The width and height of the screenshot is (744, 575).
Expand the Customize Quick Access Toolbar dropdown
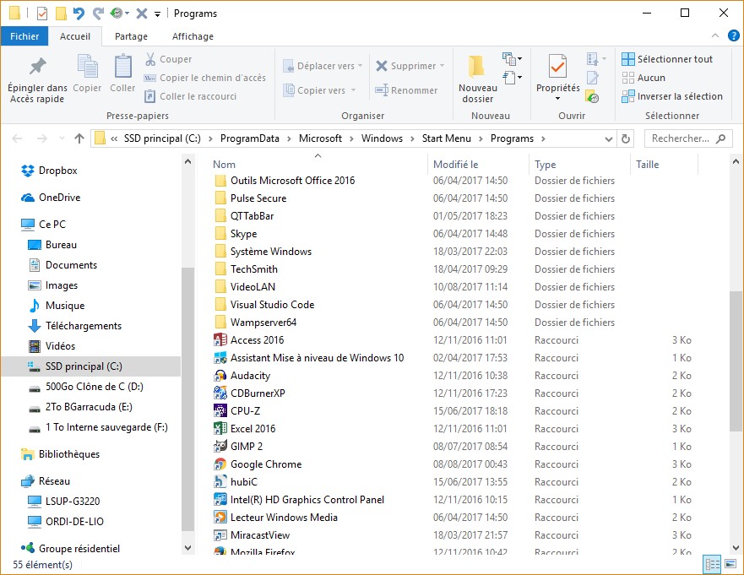[158, 14]
